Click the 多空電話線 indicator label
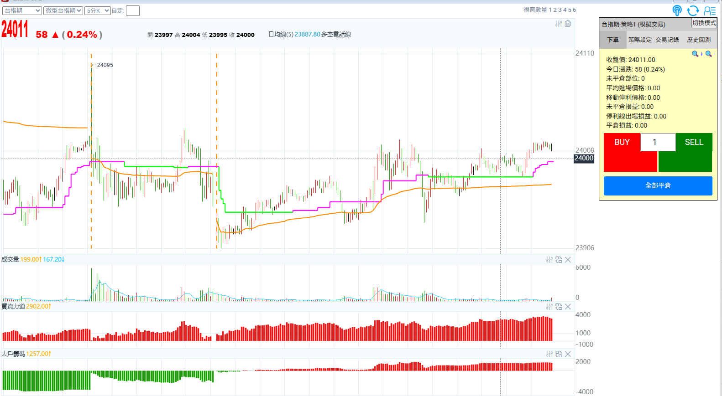 pyautogui.click(x=336, y=35)
